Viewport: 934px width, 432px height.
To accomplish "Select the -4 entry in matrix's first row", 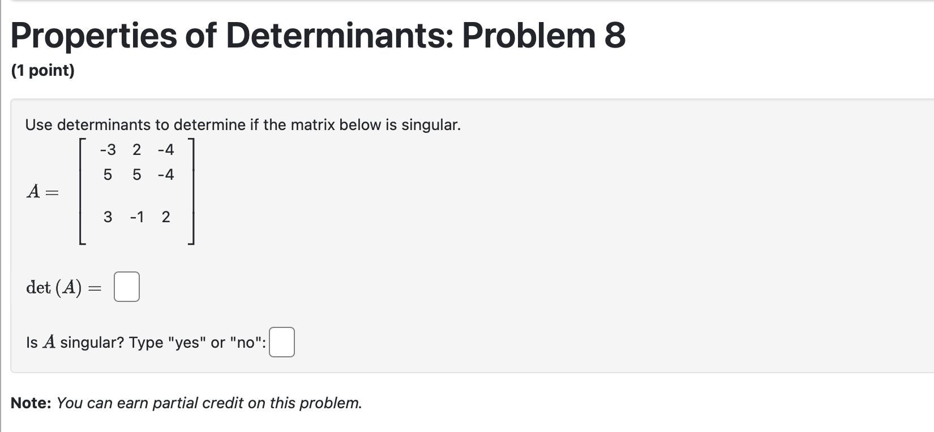I will tap(166, 150).
